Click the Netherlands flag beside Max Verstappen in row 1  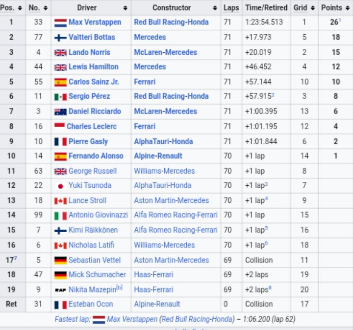[61, 22]
